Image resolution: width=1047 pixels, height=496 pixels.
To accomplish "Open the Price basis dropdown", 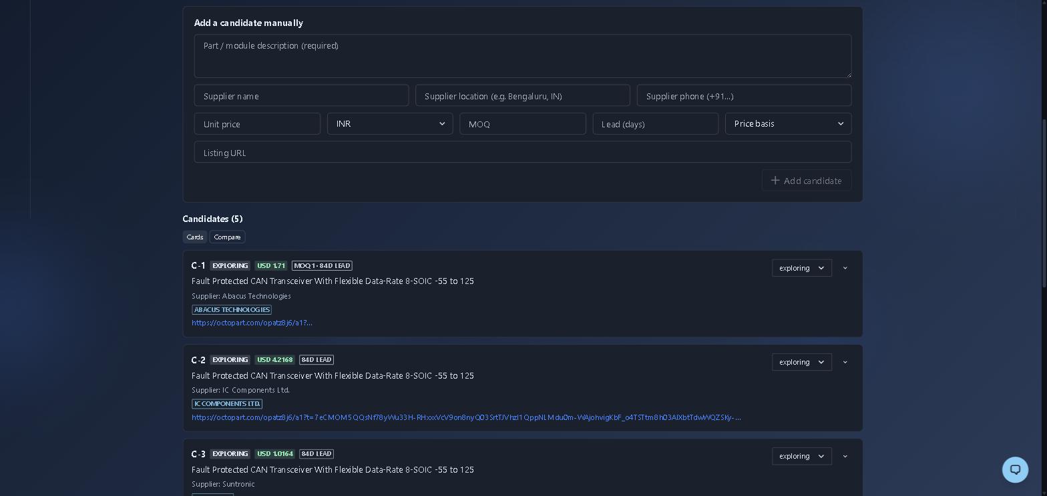I will [x=788, y=124].
